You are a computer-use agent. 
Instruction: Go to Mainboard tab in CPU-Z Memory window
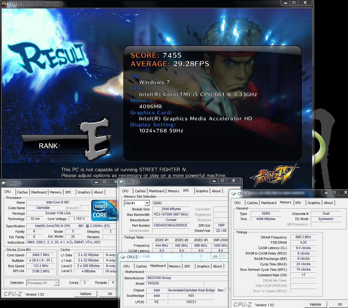(x=269, y=203)
